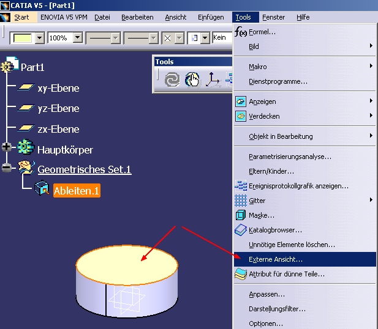Choose Externe Ansicht from Tools menu

point(304,259)
